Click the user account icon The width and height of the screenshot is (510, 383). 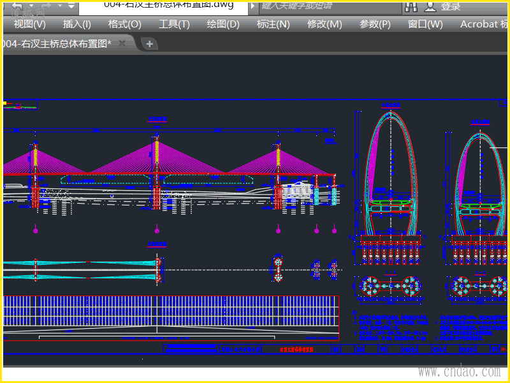(x=430, y=7)
